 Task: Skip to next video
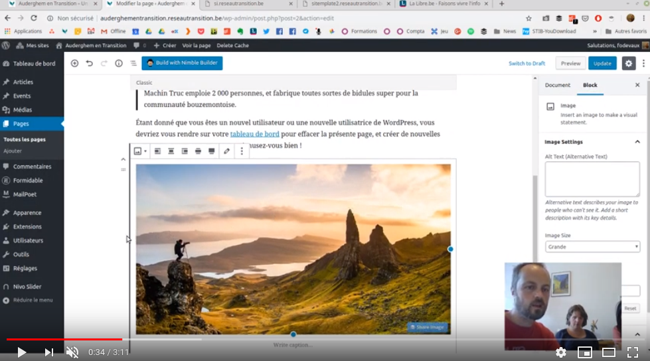point(49,352)
